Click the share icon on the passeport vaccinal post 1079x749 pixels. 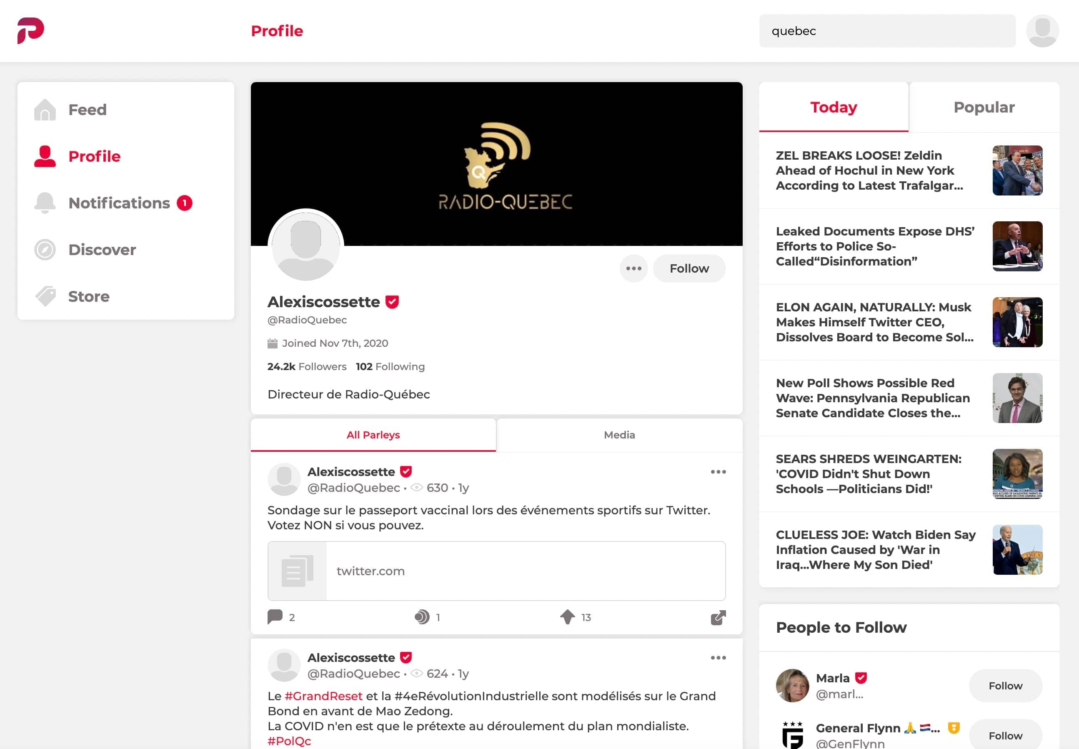(718, 618)
